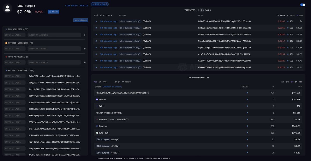
Task: Click the chain icon in the Raydium counterparty row
Action: point(247,126)
